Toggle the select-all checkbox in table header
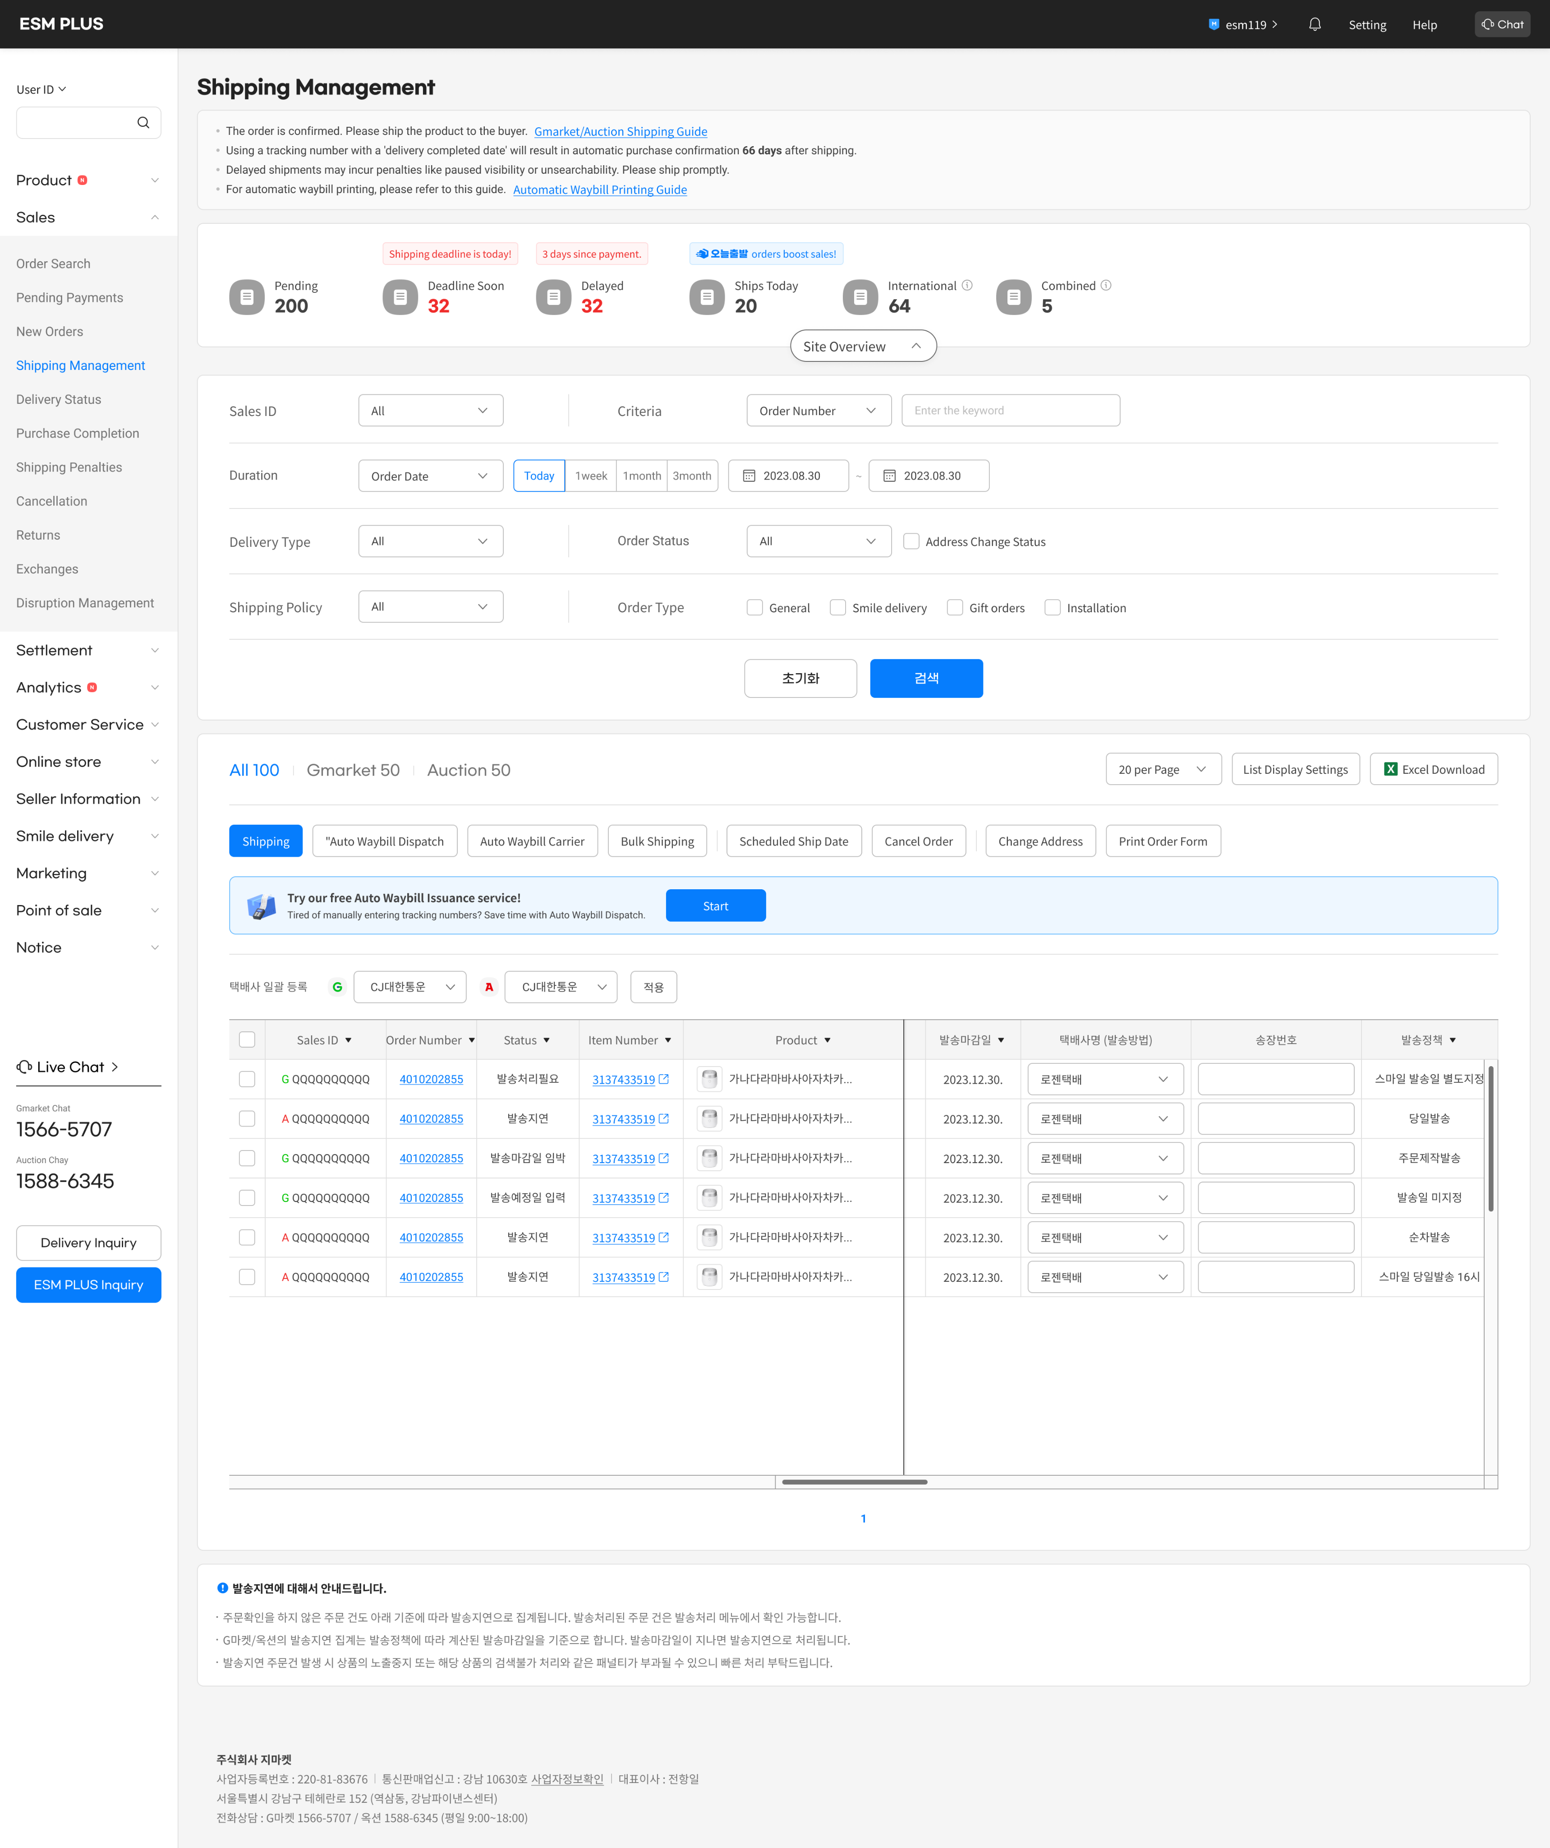This screenshot has height=1848, width=1550. (x=247, y=1040)
